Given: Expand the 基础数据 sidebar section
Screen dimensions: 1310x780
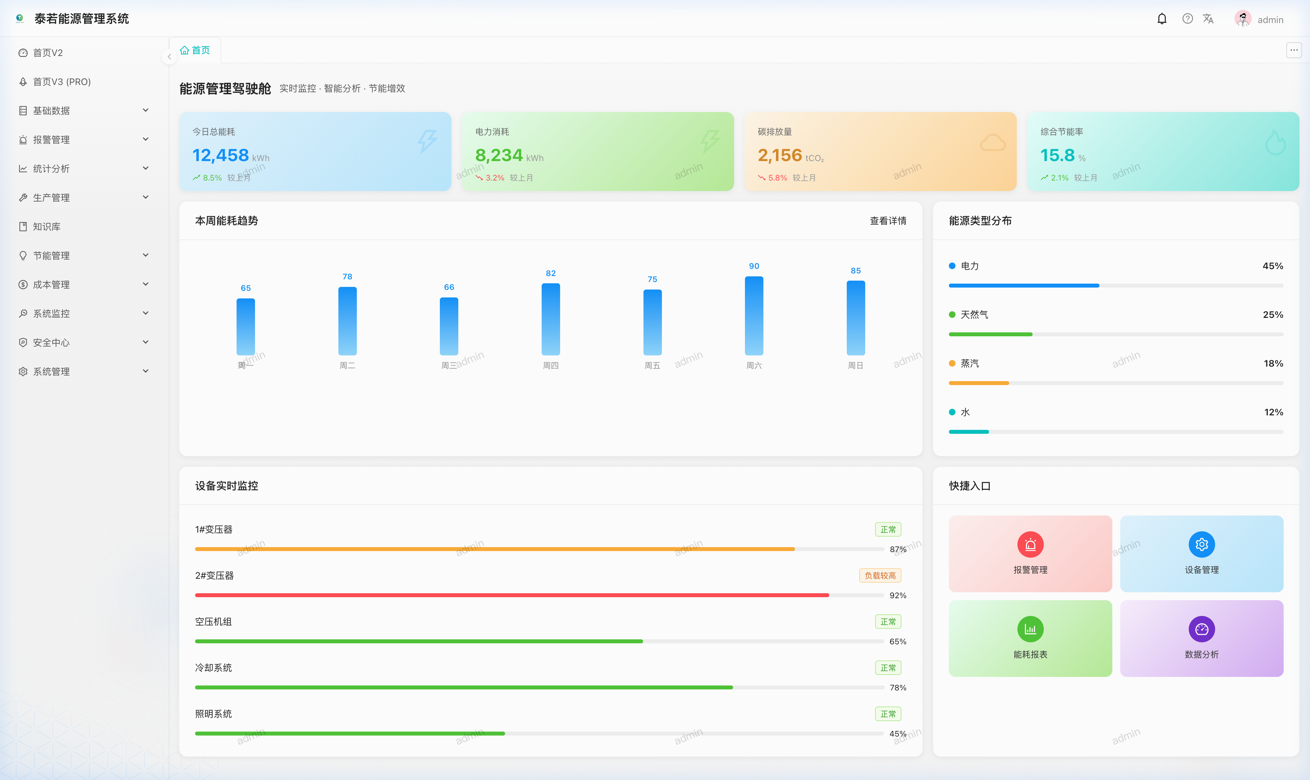Looking at the screenshot, I should click(x=84, y=110).
